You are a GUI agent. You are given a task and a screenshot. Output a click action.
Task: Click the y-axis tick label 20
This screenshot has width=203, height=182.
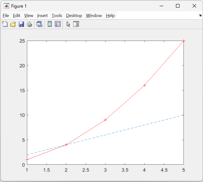(22, 66)
